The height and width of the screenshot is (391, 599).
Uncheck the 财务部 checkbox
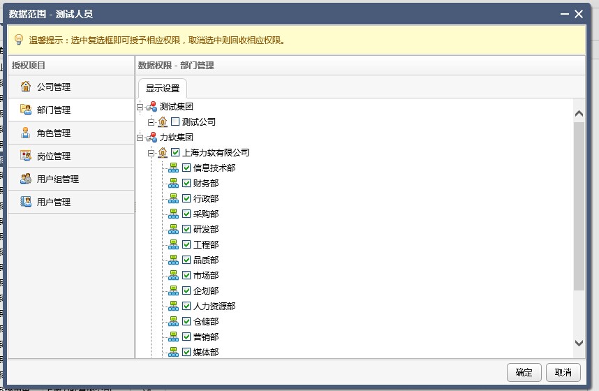tap(186, 183)
